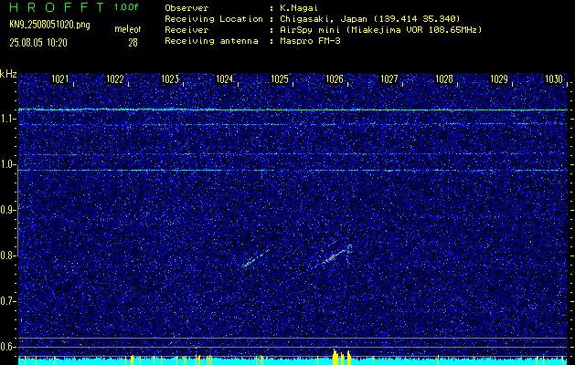575x365 pixels.
Task: Click the 1025 time axis marker
Action: (x=280, y=79)
